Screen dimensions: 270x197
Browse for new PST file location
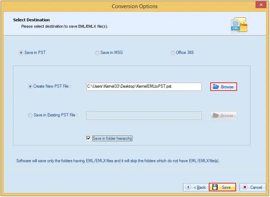tap(223, 87)
